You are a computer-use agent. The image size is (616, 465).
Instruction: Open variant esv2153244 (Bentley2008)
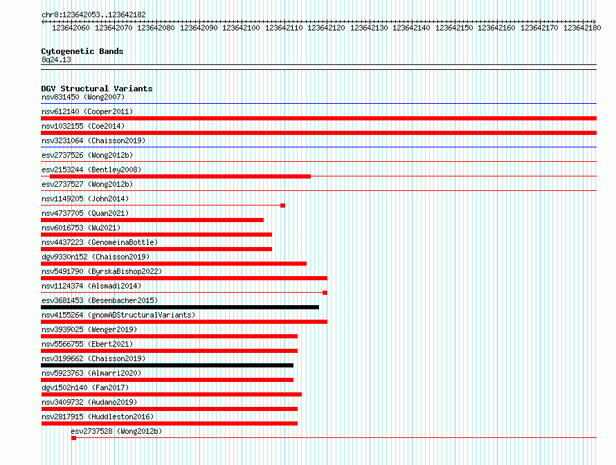91,170
